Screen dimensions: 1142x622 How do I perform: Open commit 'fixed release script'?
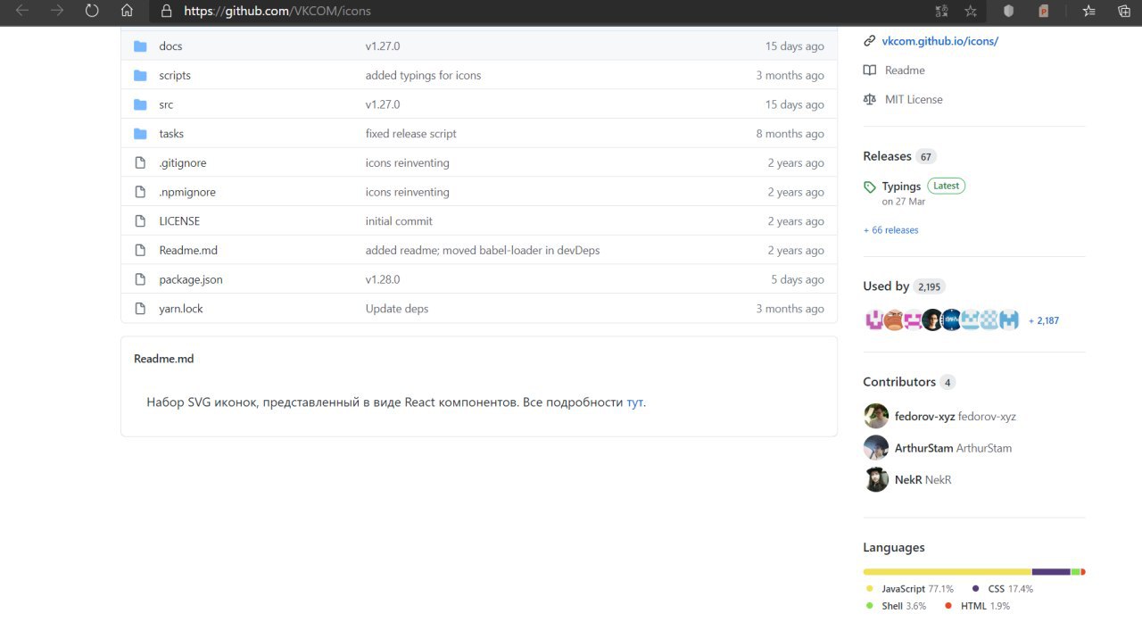(x=410, y=134)
